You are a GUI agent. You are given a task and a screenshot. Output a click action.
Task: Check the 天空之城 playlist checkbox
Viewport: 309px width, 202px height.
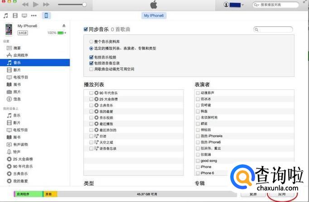point(91,143)
